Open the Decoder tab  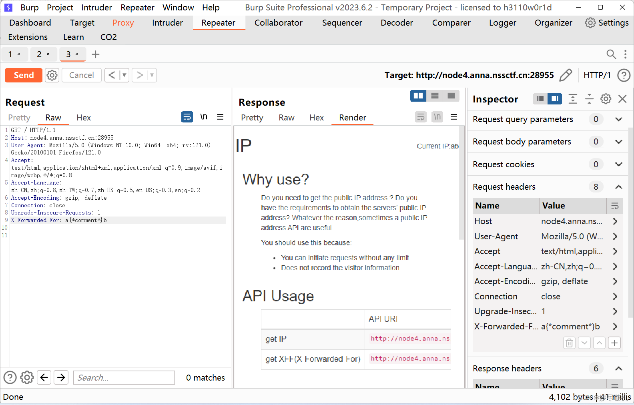point(397,23)
